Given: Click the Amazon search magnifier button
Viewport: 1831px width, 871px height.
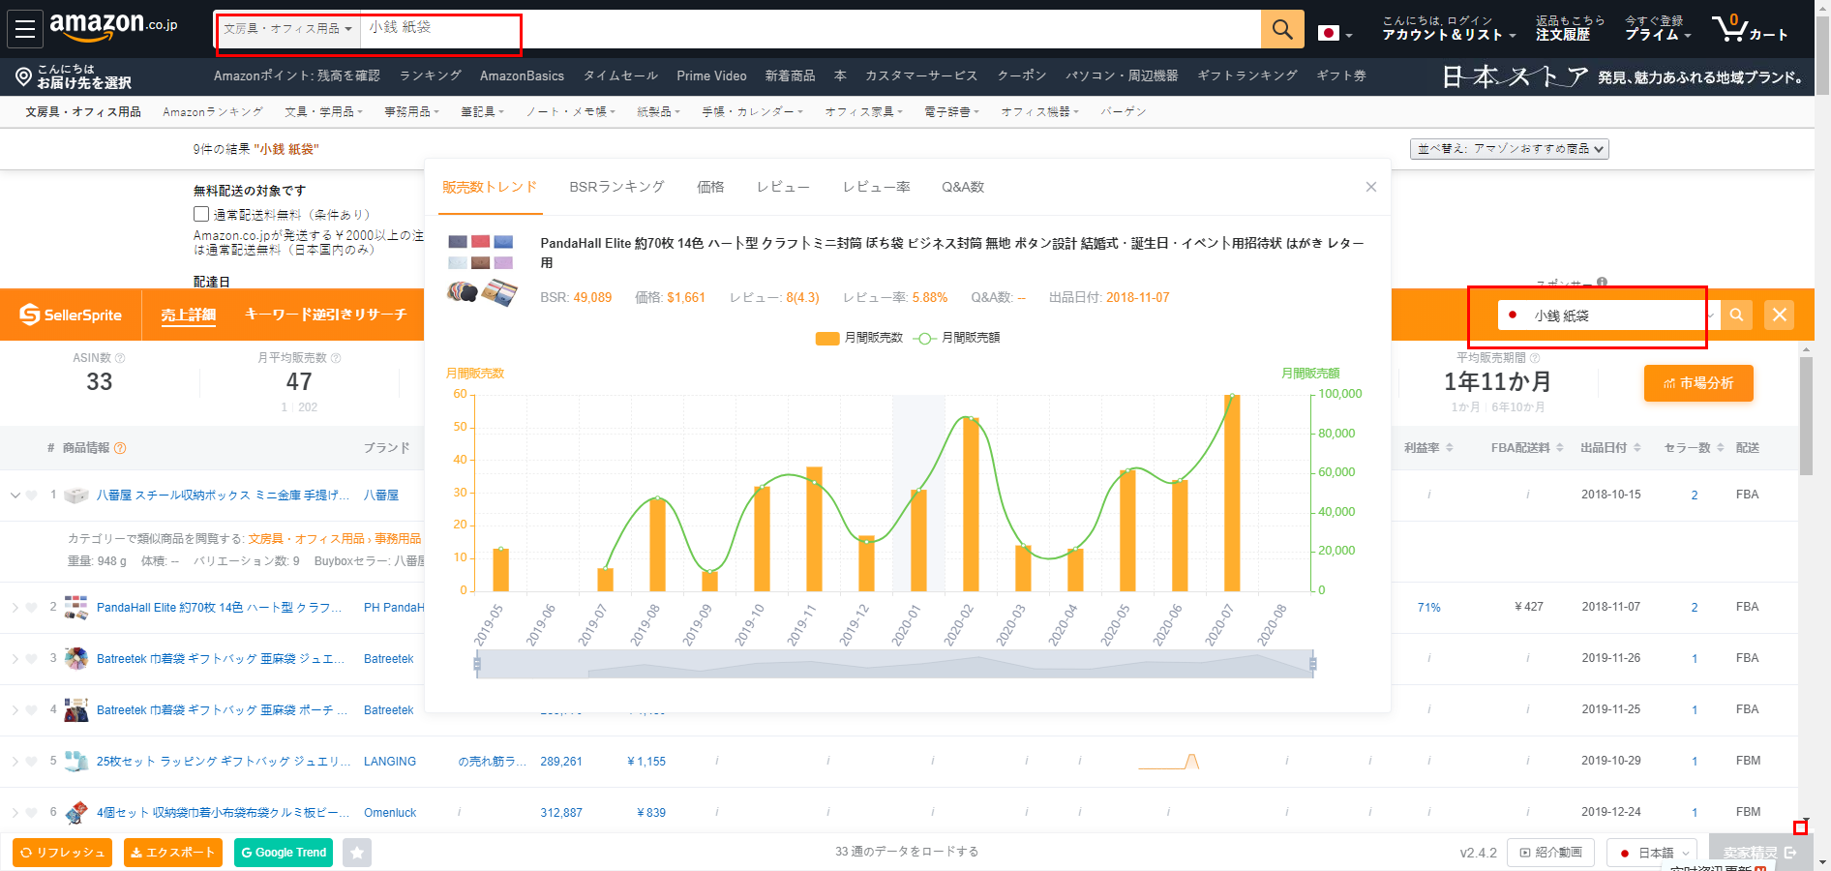Looking at the screenshot, I should [x=1282, y=29].
